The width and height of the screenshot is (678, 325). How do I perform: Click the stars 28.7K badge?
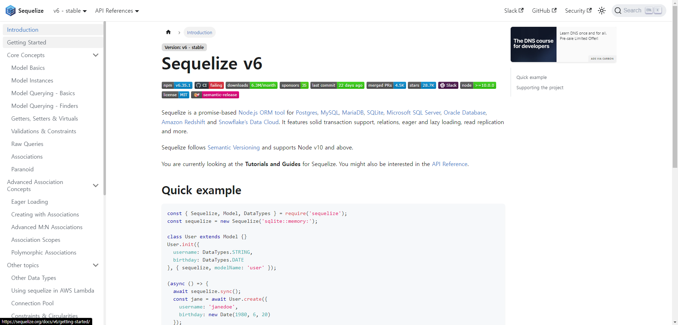[x=422, y=85]
